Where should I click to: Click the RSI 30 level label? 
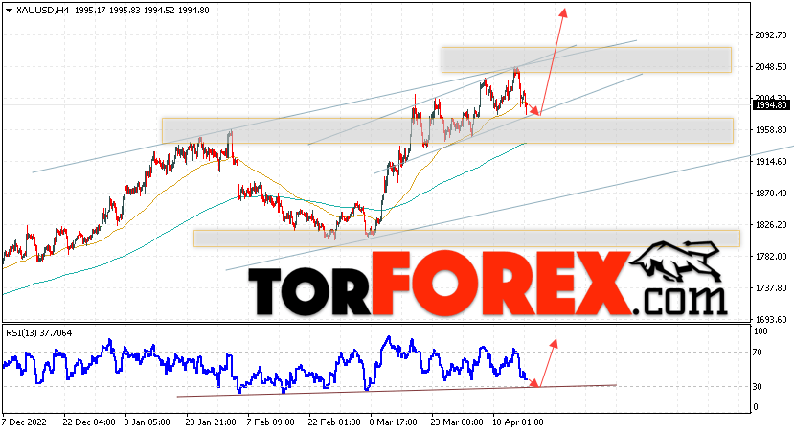[x=758, y=387]
